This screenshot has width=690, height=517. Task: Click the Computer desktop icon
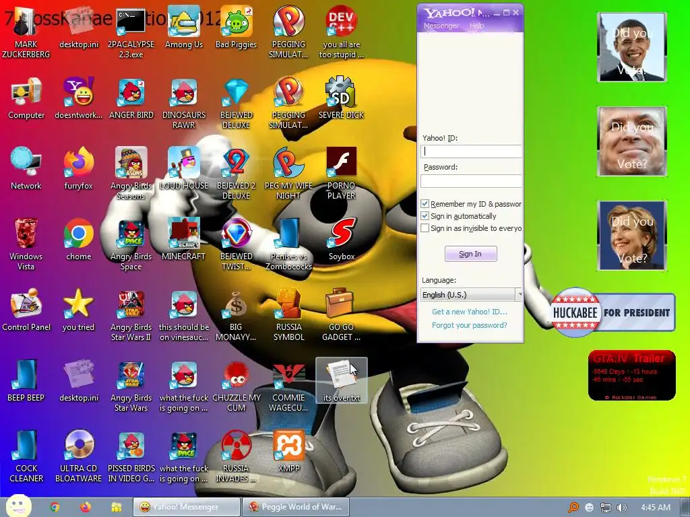coord(26,98)
